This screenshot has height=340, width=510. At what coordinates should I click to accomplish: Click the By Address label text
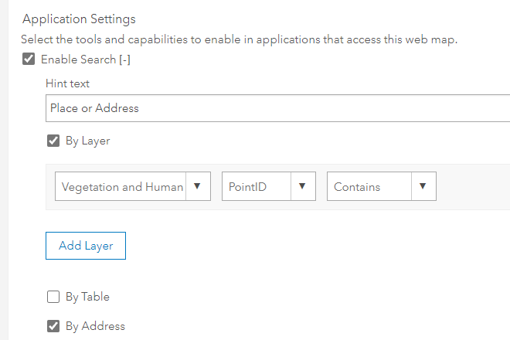click(x=95, y=326)
